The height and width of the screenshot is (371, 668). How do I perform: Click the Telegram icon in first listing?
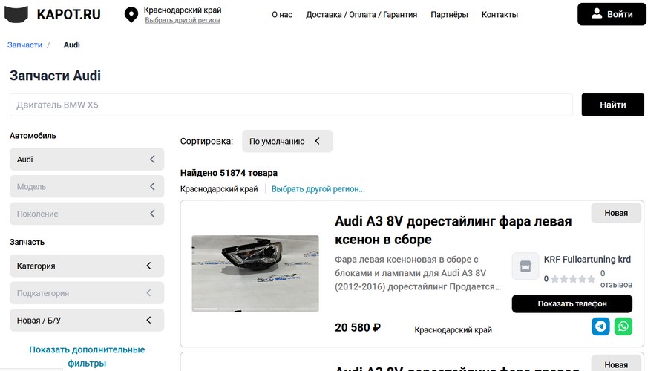(600, 326)
